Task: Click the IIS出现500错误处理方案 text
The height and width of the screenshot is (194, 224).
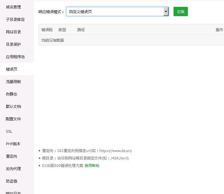Action: click(x=62, y=166)
